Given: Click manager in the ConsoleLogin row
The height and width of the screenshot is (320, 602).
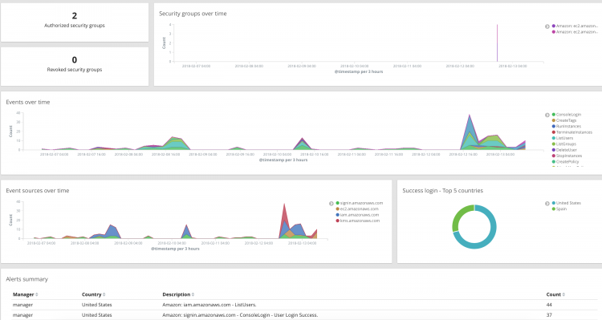Looking at the screenshot, I should tap(22, 315).
